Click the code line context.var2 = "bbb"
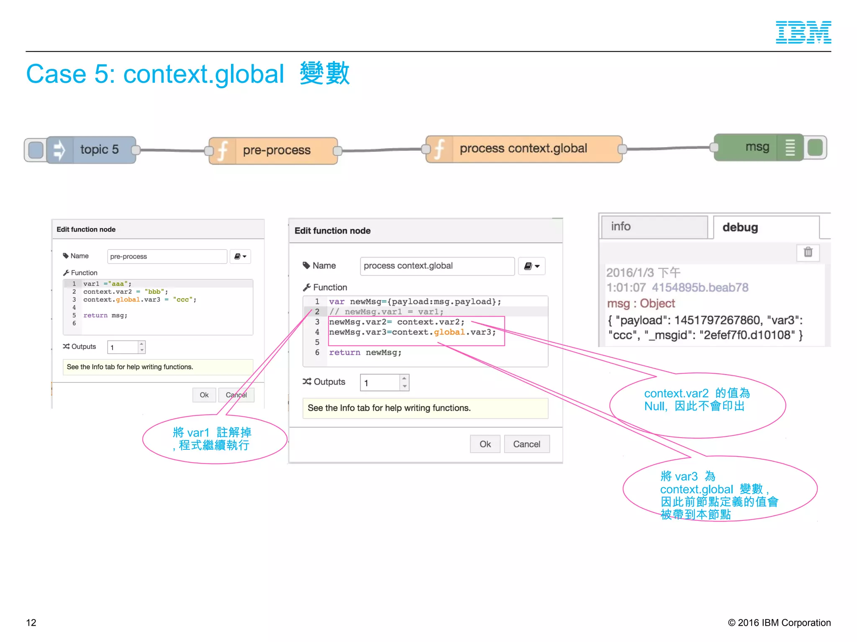 point(126,292)
